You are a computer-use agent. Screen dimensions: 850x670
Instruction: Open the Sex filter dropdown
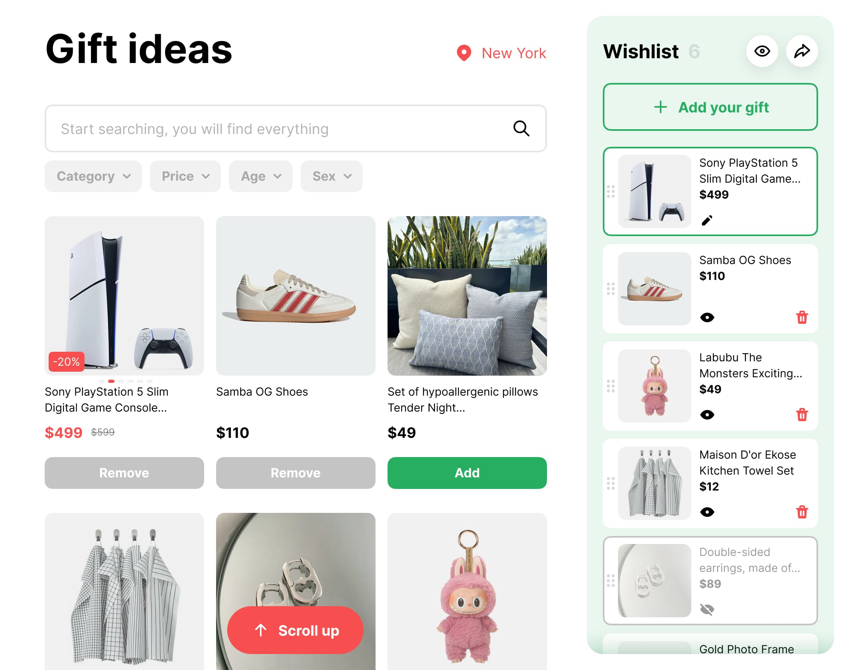click(x=332, y=176)
